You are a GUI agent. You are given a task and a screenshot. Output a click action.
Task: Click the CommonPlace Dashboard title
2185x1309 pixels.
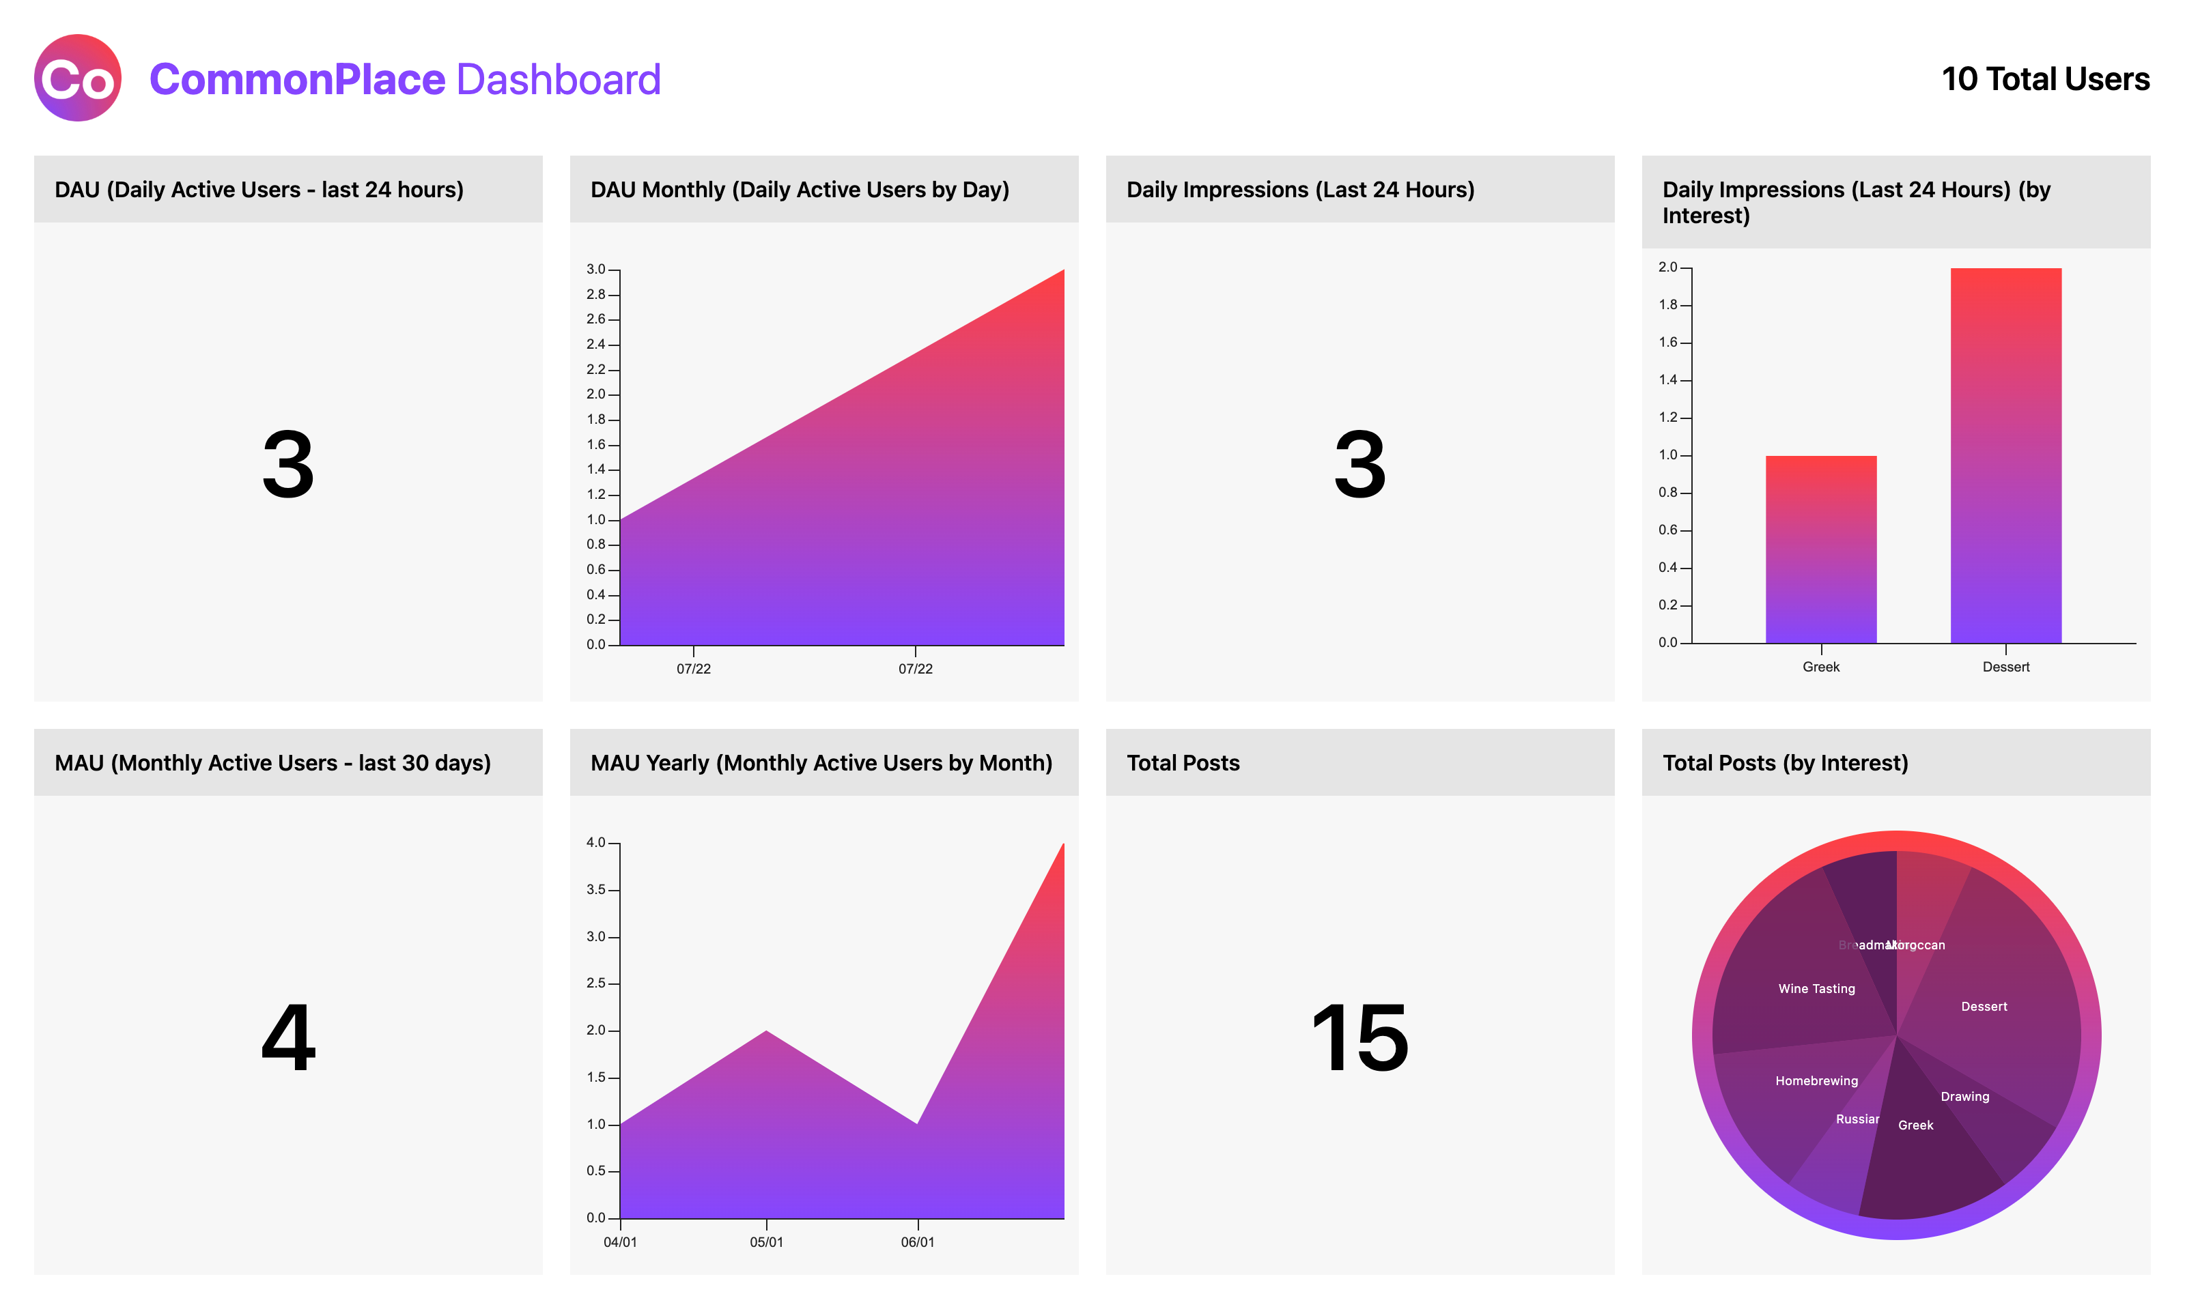click(x=404, y=79)
